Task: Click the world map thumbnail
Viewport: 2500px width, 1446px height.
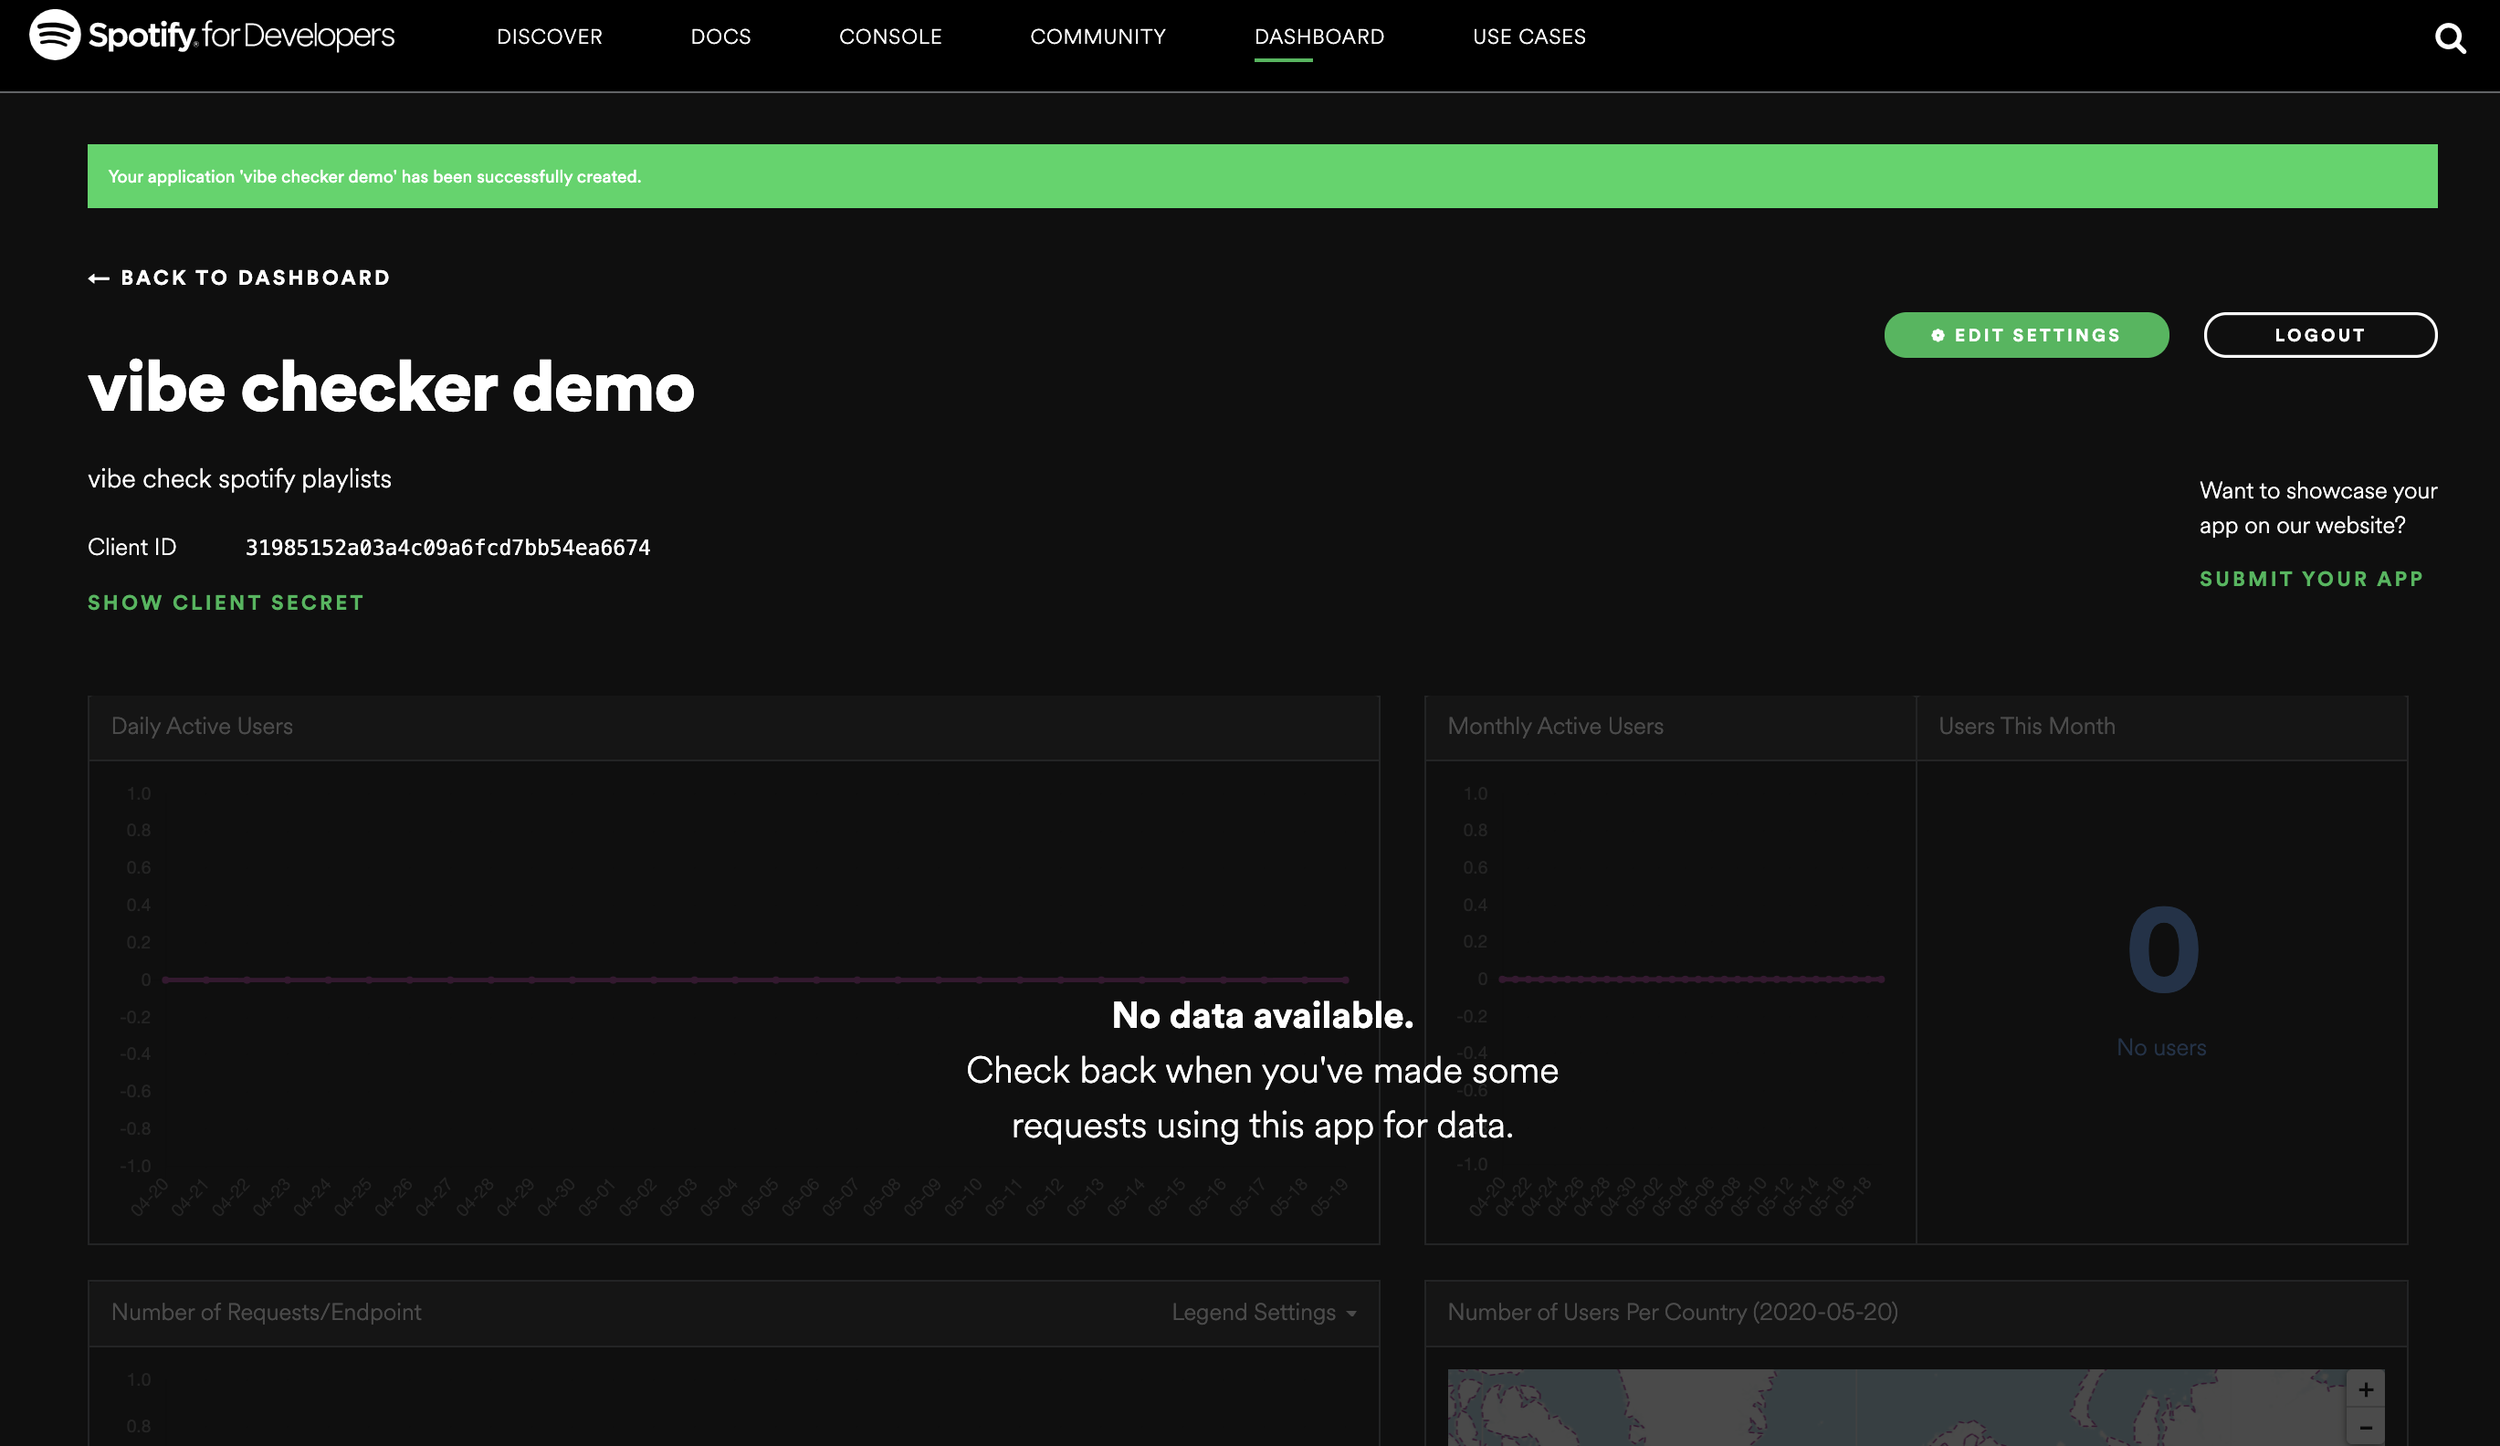Action: click(x=1885, y=1409)
